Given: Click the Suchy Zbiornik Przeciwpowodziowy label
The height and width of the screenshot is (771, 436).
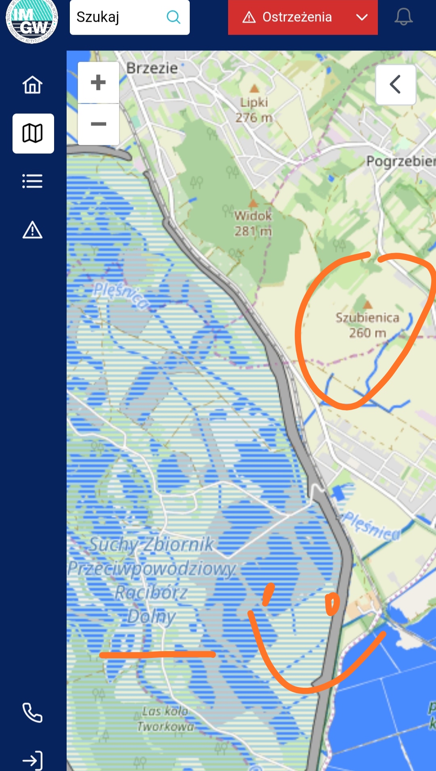Looking at the screenshot, I should tap(151, 556).
